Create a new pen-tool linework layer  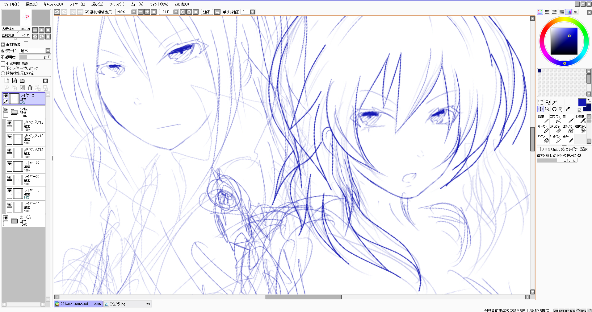point(15,81)
